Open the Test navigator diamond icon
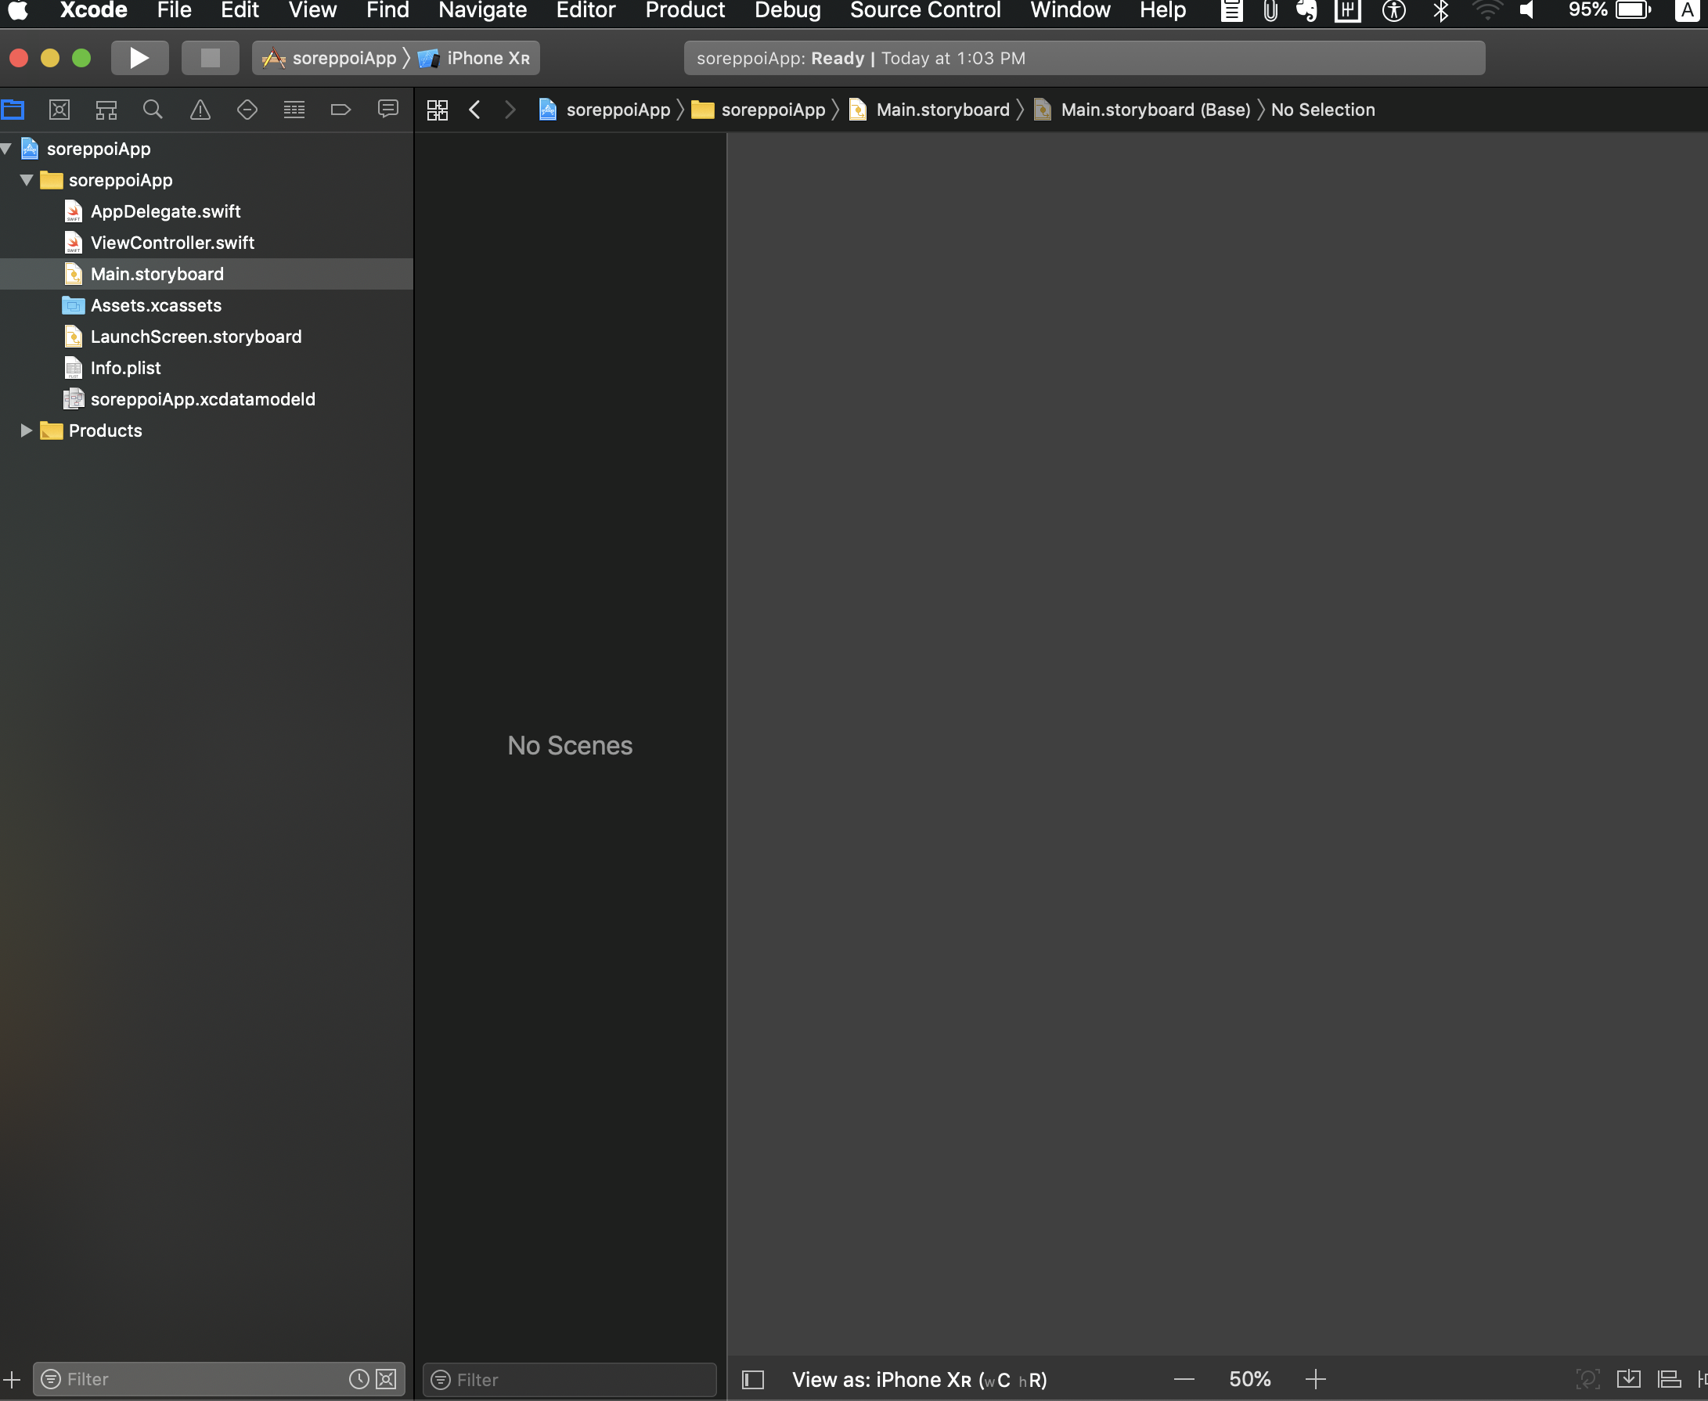This screenshot has width=1708, height=1401. [247, 110]
